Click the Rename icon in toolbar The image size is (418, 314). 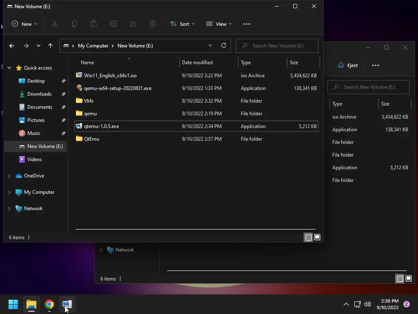tap(113, 24)
